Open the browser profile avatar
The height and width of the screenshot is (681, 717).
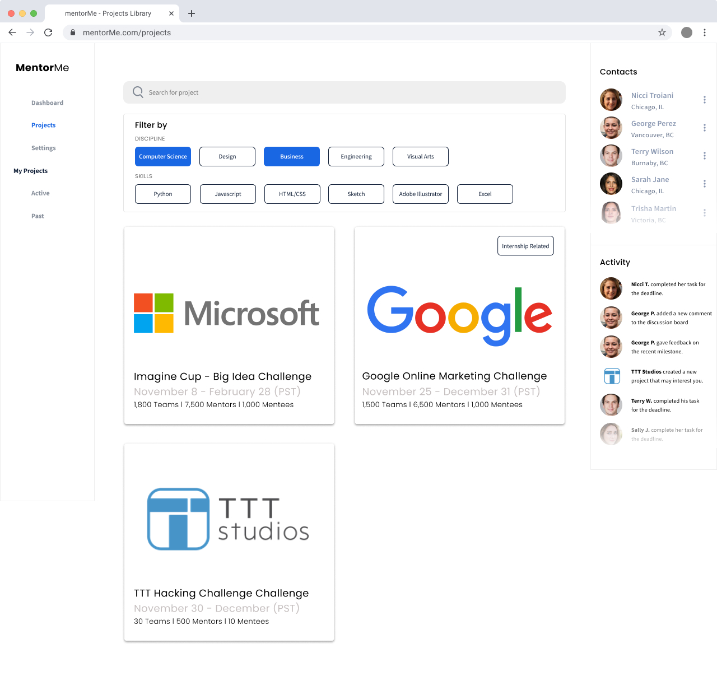pyautogui.click(x=687, y=32)
